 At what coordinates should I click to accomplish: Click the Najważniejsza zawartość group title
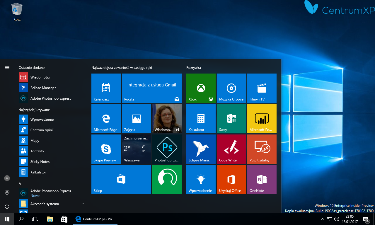point(122,68)
